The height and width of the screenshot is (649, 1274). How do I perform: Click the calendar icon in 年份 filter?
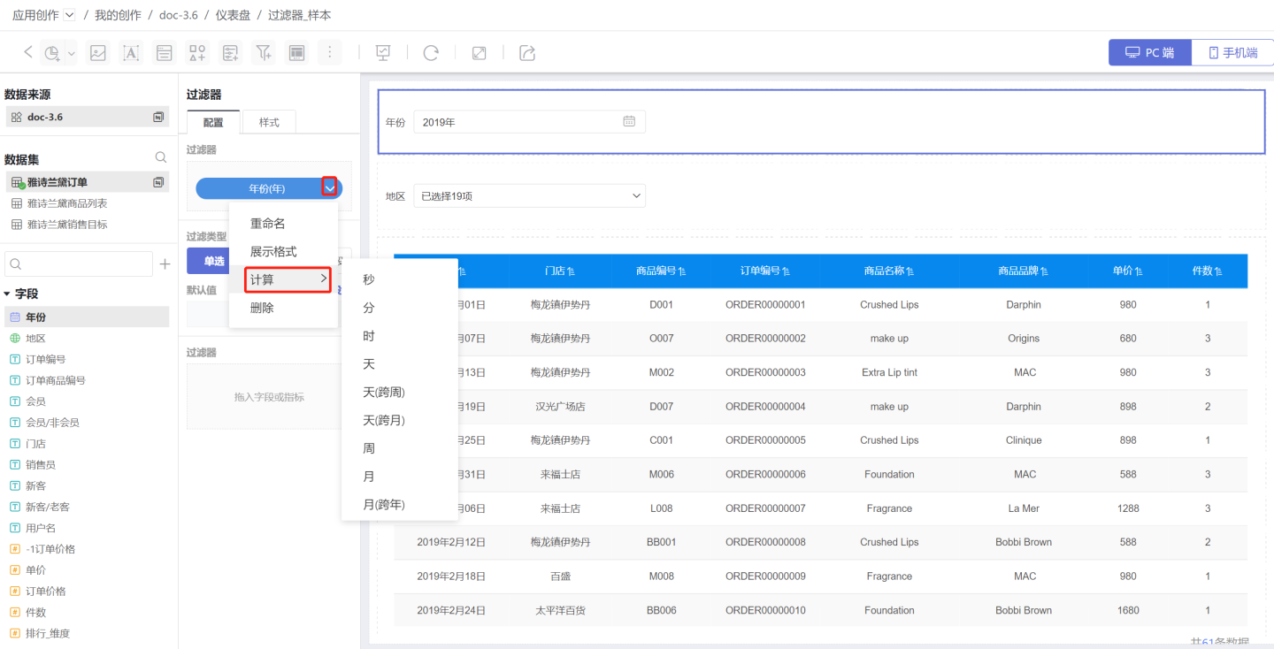point(629,122)
